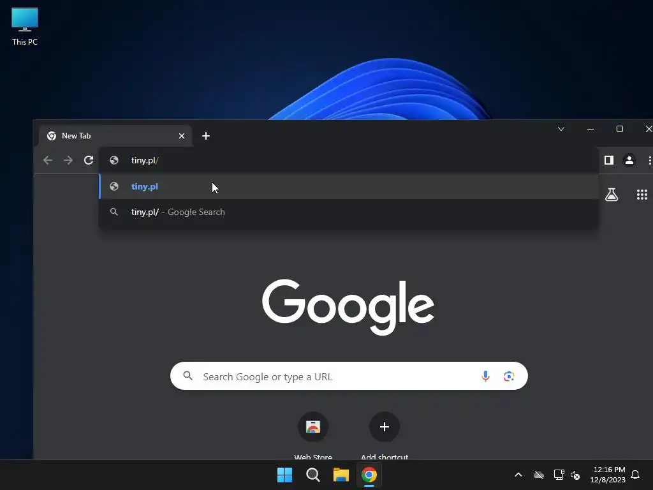Open the This PC desktop icon
653x490 pixels.
tap(25, 26)
